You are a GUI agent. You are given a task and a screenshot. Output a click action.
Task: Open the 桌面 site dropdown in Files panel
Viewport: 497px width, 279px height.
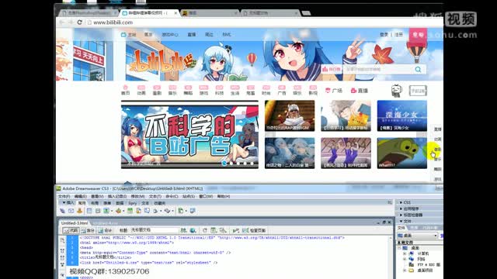point(418,236)
